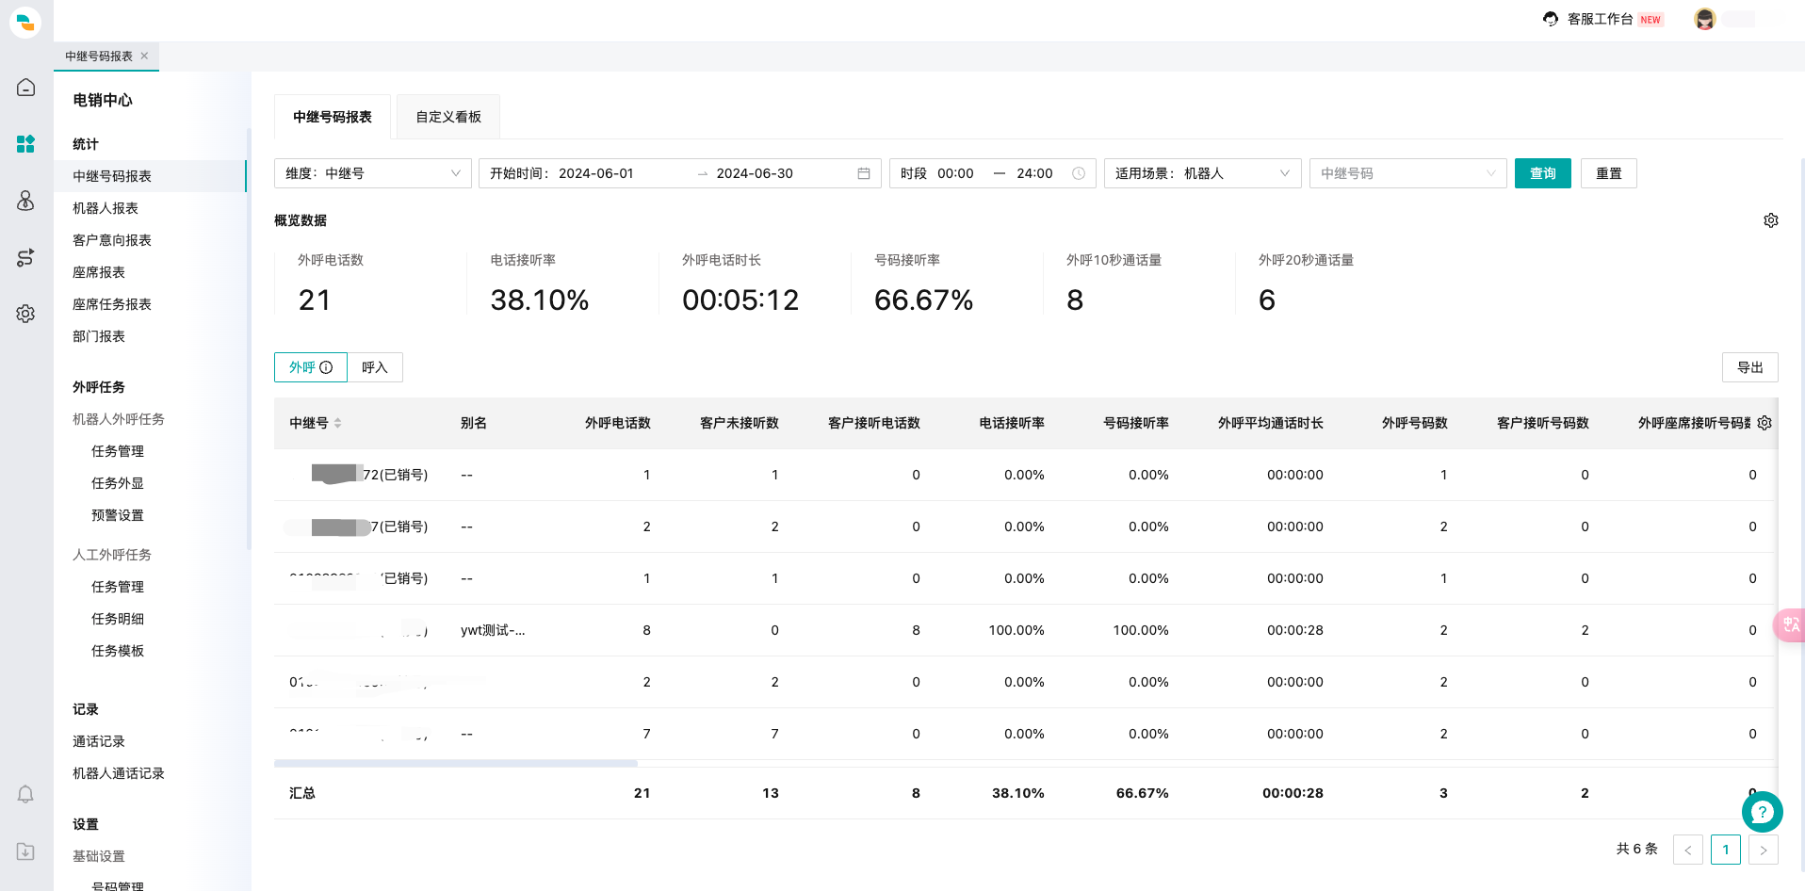
Task: Click the pink translate floating icon
Action: pos(1790,625)
